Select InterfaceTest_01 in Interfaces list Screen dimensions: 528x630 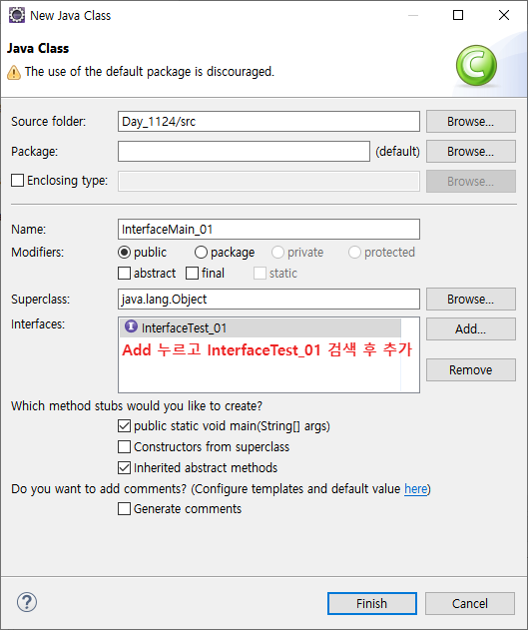(x=261, y=327)
